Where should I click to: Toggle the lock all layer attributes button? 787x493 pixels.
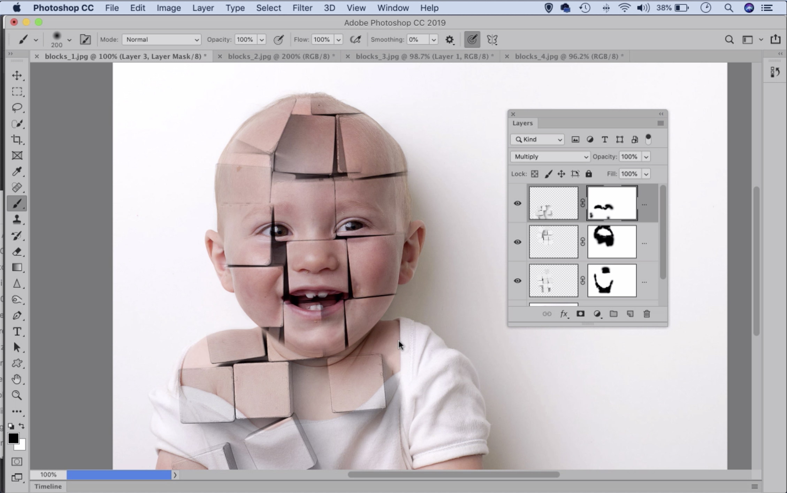589,174
